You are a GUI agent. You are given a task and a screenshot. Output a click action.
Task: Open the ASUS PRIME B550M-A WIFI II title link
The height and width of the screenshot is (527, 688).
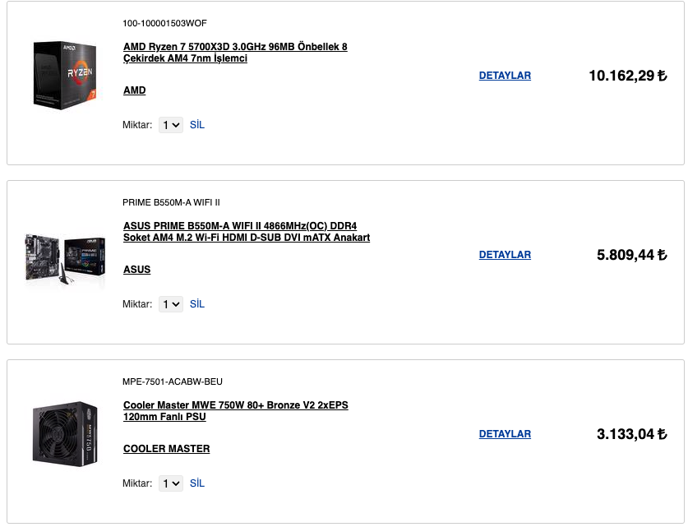pos(247,232)
